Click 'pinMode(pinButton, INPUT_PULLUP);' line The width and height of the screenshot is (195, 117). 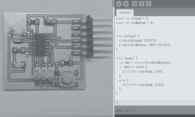click(145, 45)
